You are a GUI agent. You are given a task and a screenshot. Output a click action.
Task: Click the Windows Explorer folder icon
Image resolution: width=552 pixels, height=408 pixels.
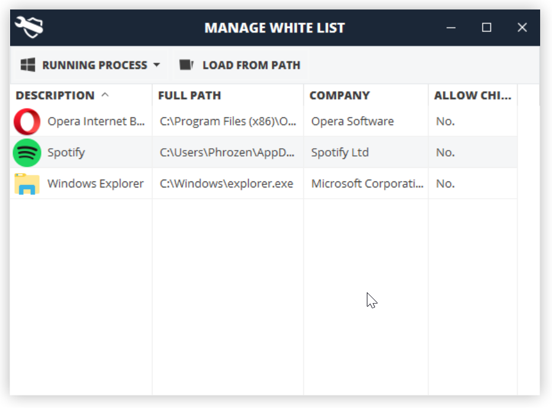(27, 184)
